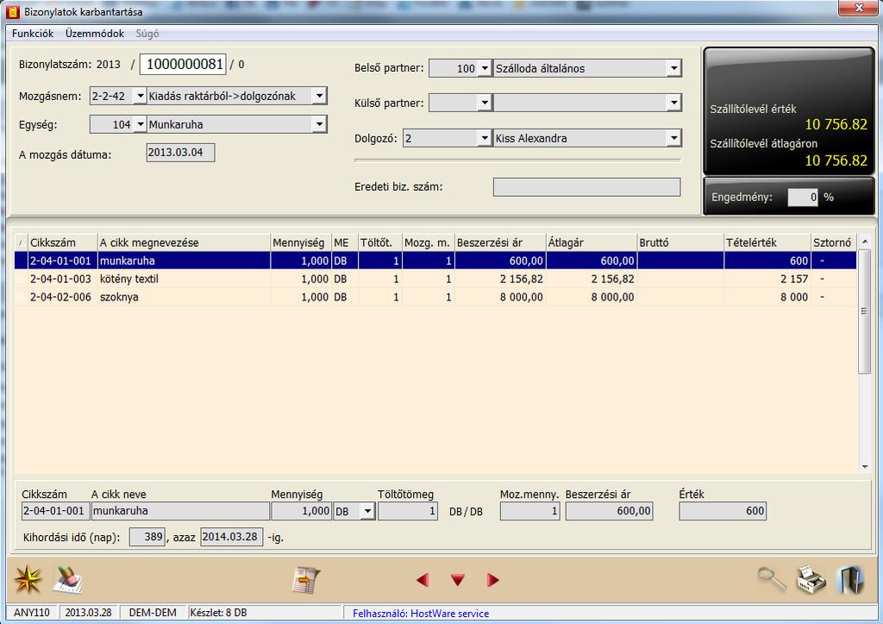Click the Eredeti biz. szám input field
This screenshot has height=624, width=883.
[586, 186]
